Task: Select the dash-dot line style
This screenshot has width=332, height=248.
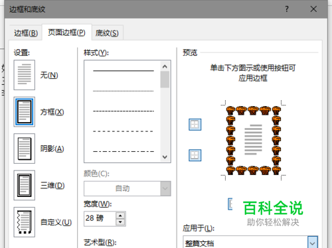Action: click(x=124, y=151)
